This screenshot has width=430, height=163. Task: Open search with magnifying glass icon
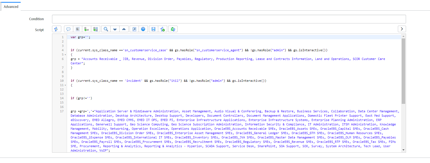pyautogui.click(x=106, y=29)
